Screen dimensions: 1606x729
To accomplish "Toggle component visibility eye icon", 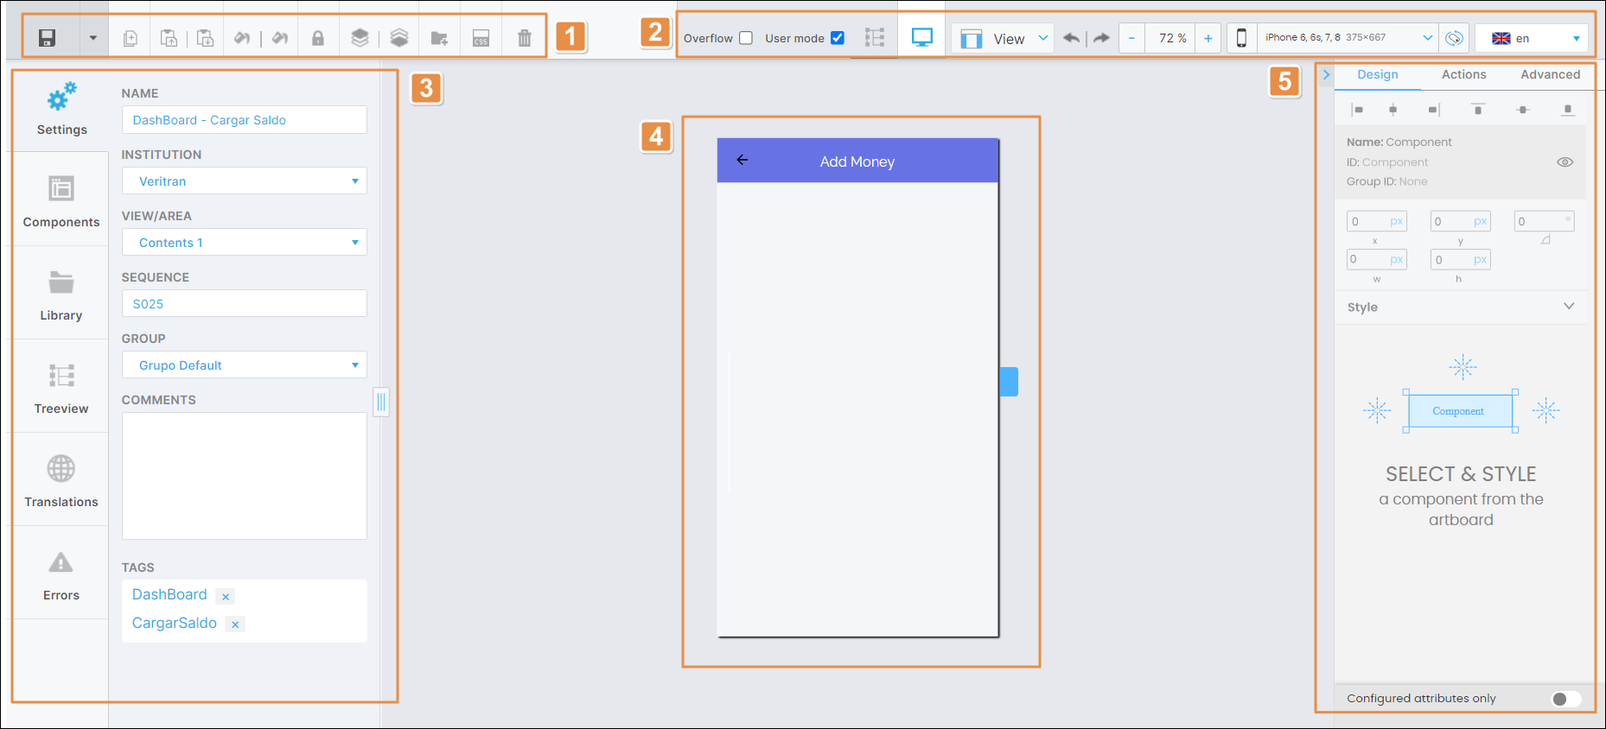I will [1565, 162].
